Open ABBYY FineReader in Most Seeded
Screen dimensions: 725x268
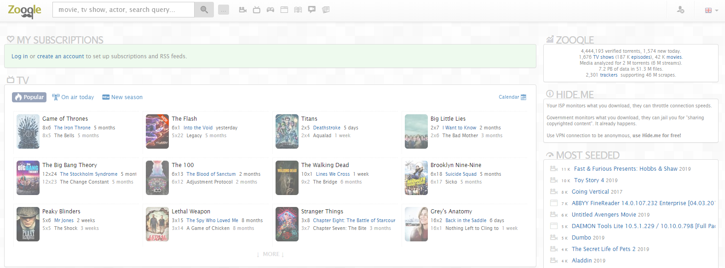click(x=644, y=203)
